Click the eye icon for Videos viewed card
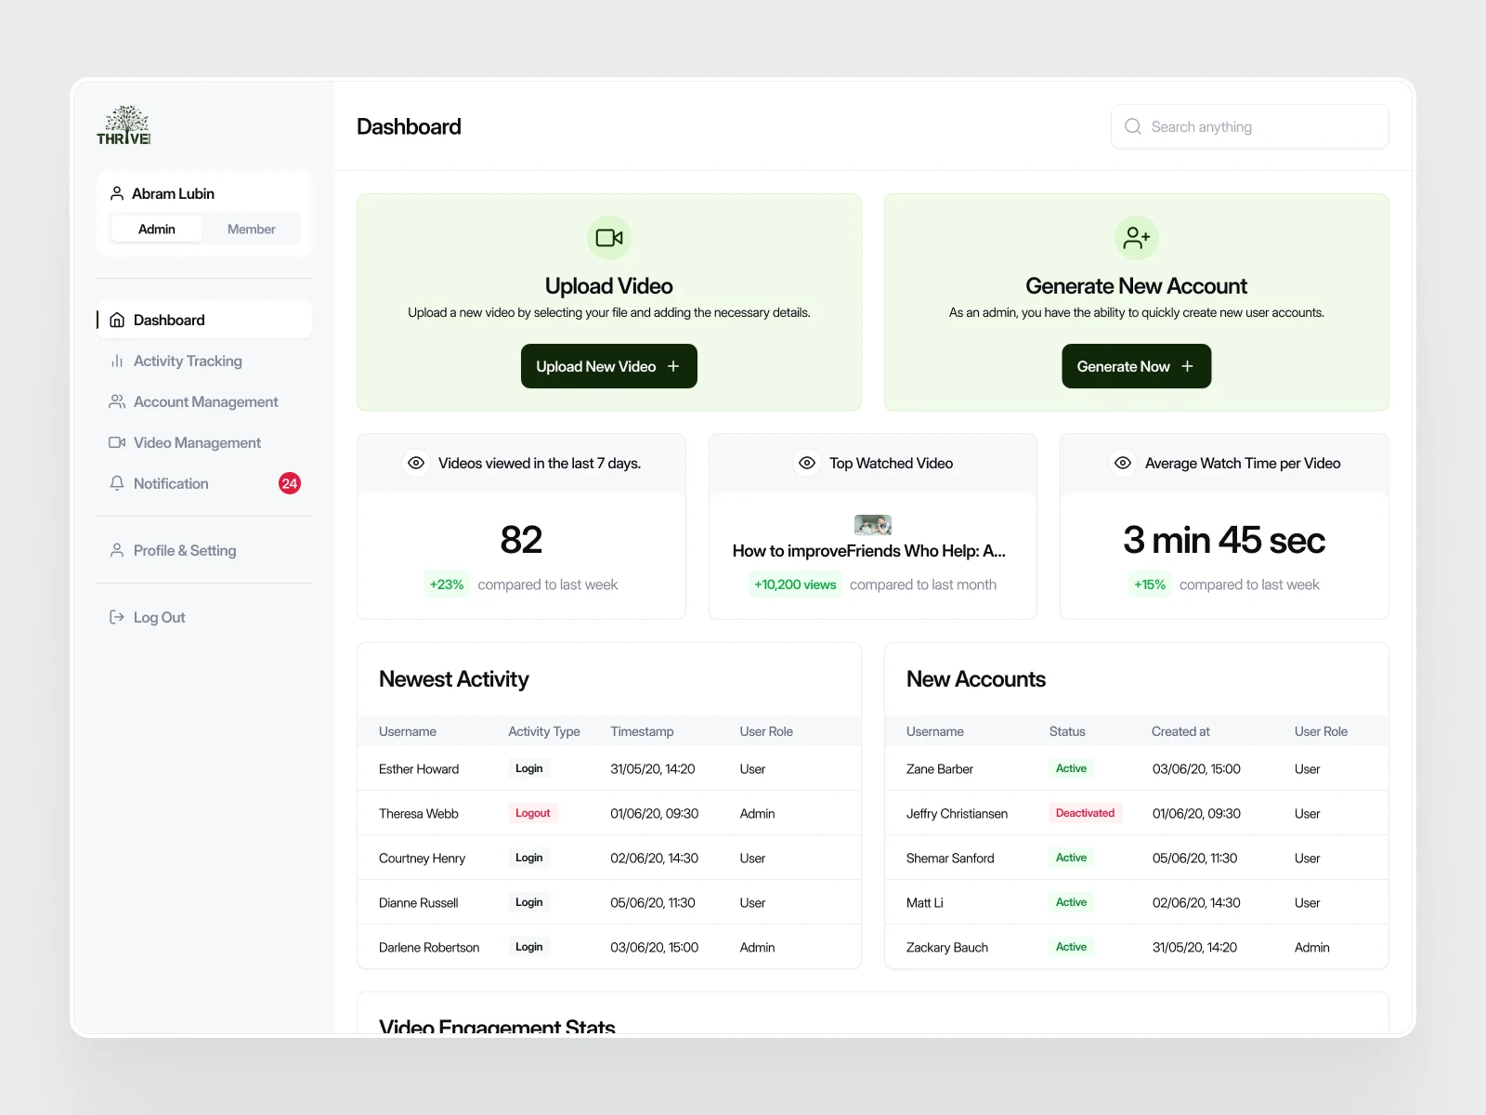 pyautogui.click(x=416, y=463)
